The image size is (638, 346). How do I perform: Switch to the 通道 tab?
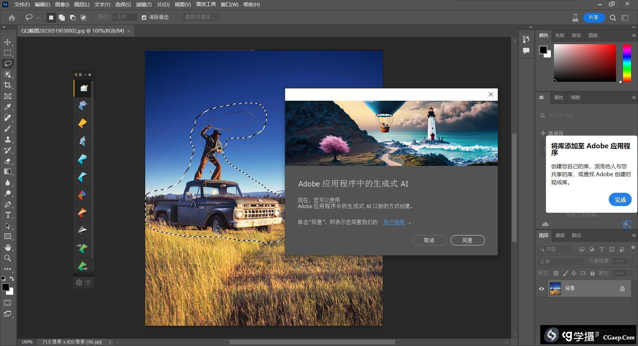560,235
